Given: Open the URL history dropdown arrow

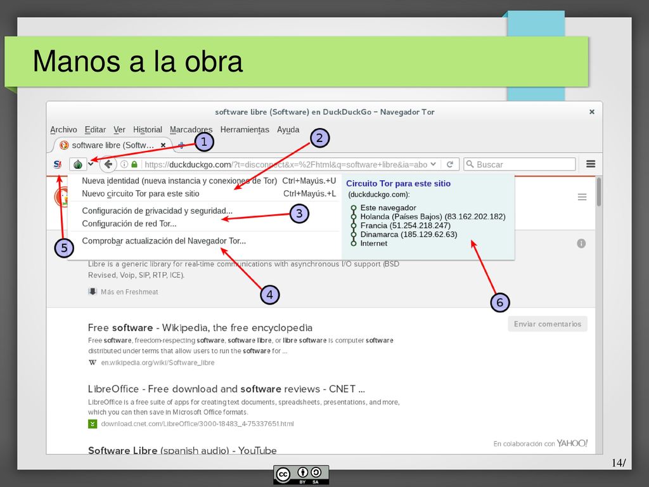Looking at the screenshot, I should (434, 164).
